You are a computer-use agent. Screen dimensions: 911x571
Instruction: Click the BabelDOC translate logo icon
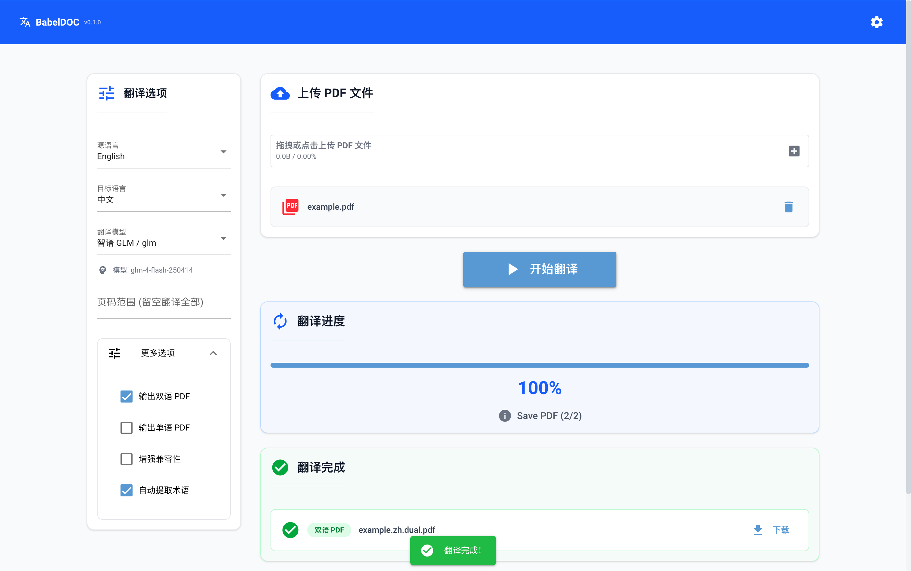tap(25, 22)
